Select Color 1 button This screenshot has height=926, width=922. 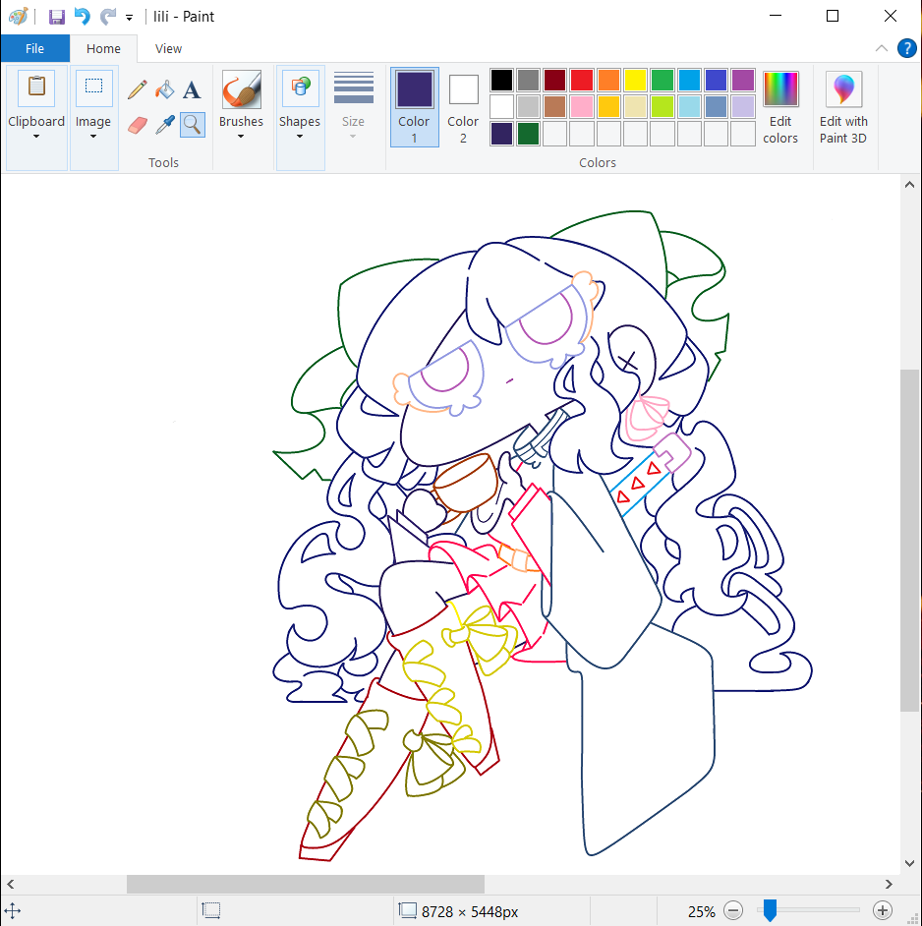click(x=414, y=107)
